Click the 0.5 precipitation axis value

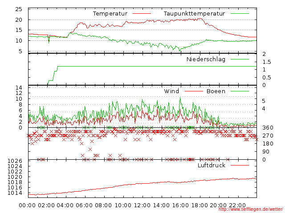[267, 78]
